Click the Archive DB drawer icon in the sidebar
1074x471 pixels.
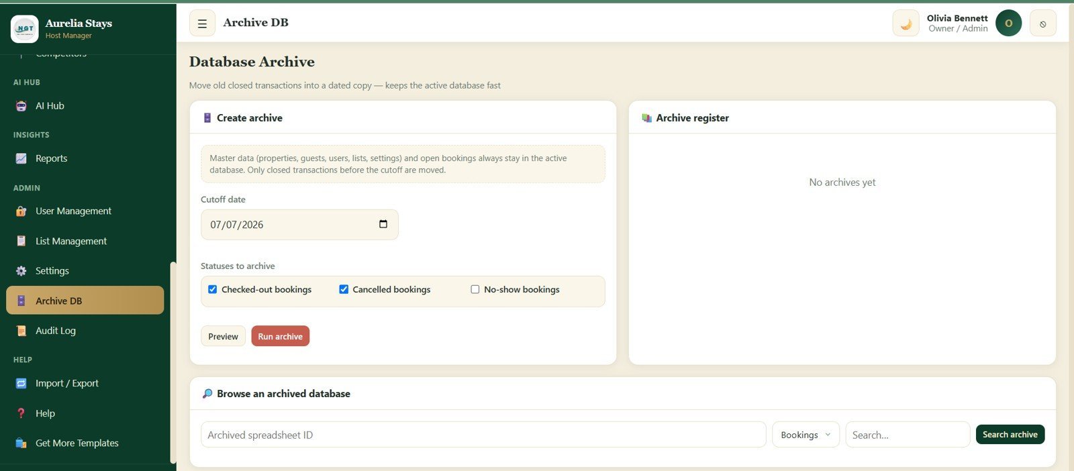[x=21, y=301]
